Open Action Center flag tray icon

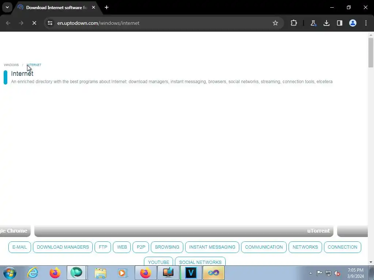coord(319,273)
